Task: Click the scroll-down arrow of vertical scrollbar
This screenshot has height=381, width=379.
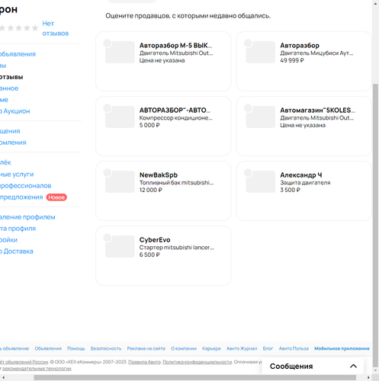Action: point(375,370)
